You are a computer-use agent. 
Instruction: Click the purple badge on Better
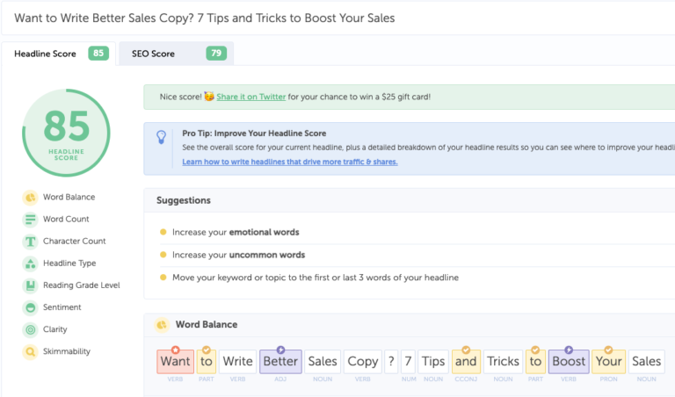(280, 350)
